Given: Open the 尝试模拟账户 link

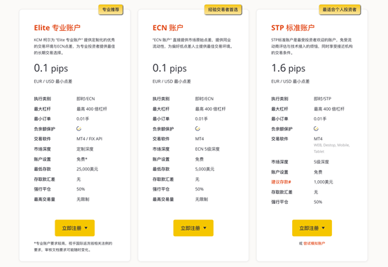Looking at the screenshot, I should point(314,243).
